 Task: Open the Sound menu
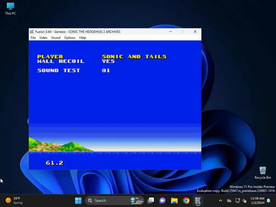point(56,38)
